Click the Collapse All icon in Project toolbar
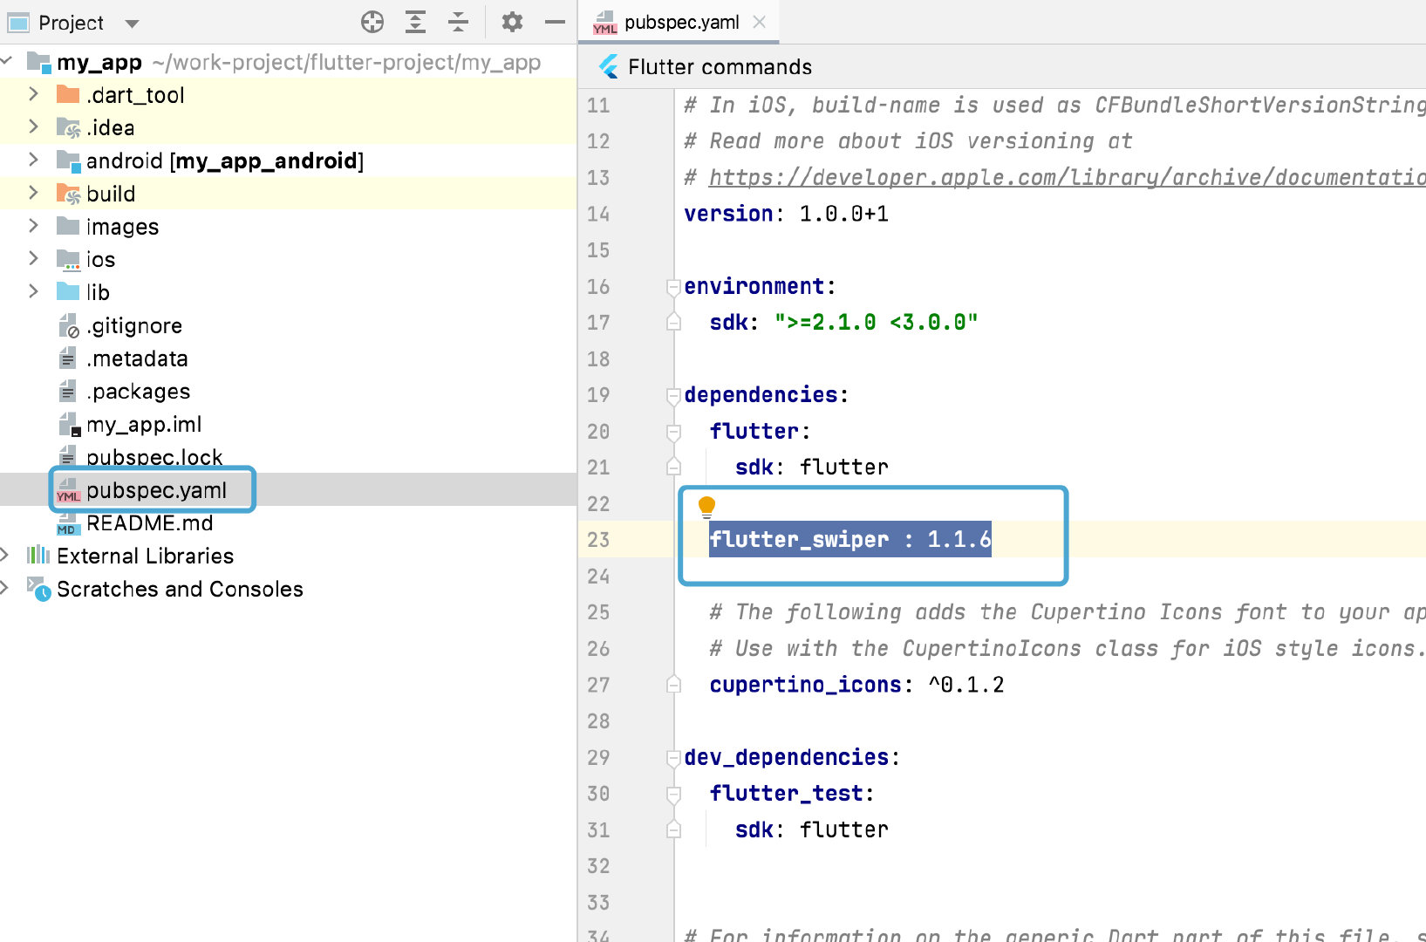Screen dimensions: 1426x942 (458, 22)
